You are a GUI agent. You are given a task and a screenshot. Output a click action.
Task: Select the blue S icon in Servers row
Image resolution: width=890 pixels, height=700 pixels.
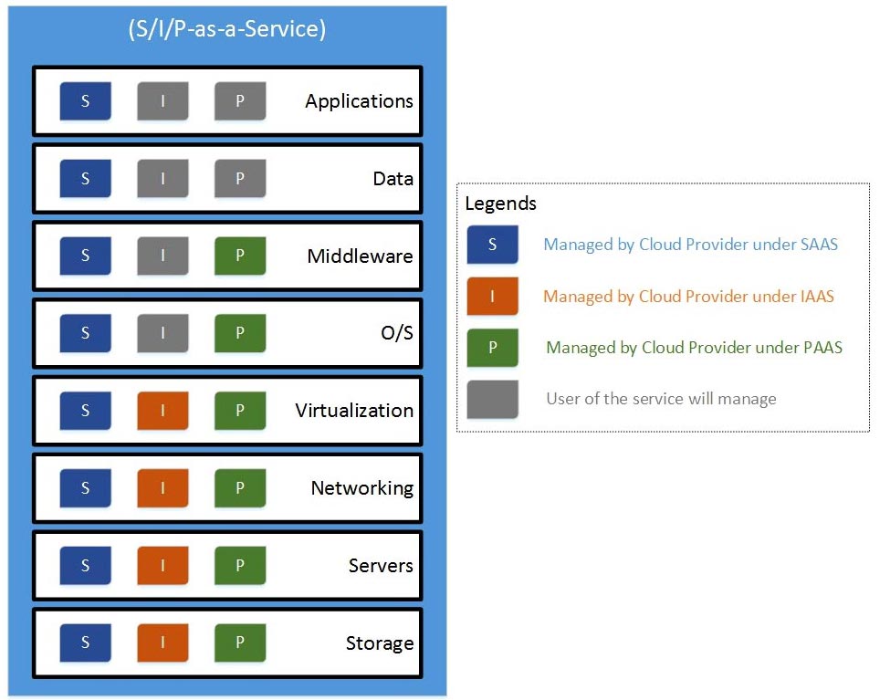click(86, 566)
